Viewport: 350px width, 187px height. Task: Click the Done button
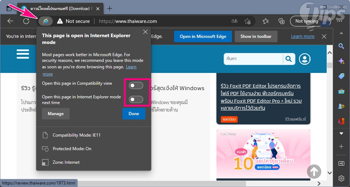tap(134, 114)
